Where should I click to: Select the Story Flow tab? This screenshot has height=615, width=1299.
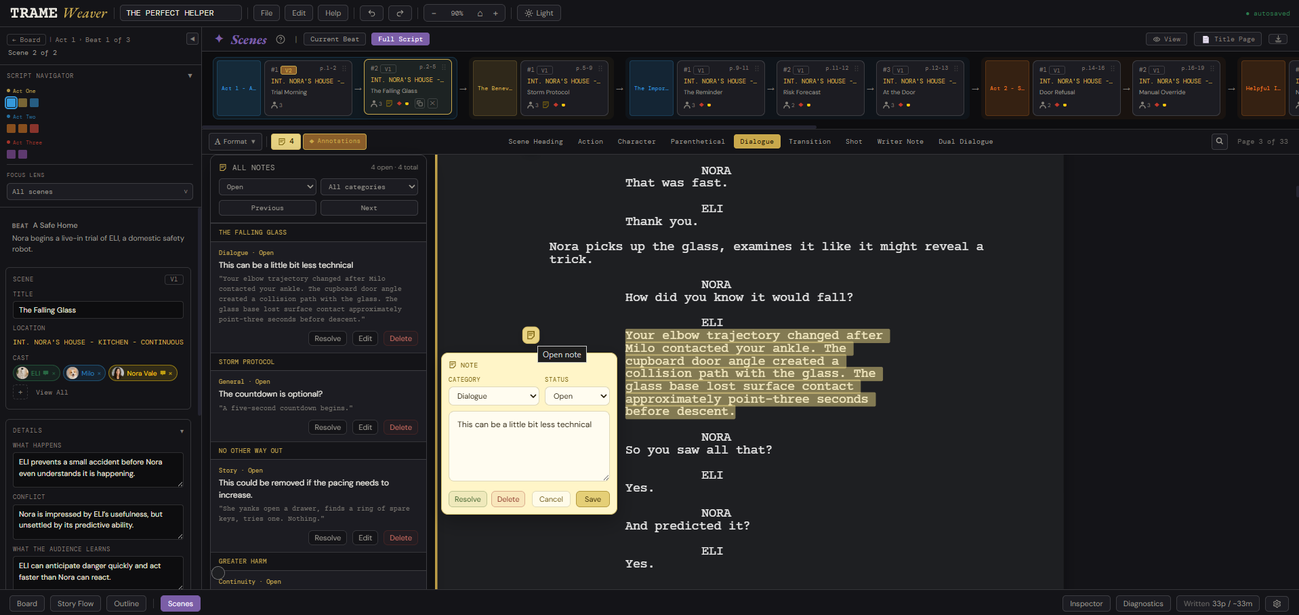pos(76,603)
